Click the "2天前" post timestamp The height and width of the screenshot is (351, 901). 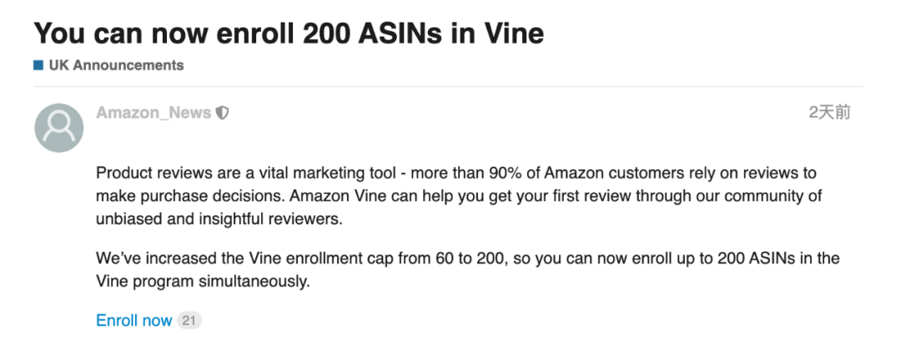(829, 113)
